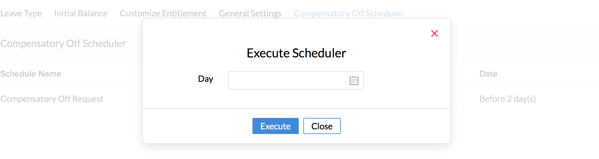
Task: Click the Schedule Name column header
Action: 31,74
